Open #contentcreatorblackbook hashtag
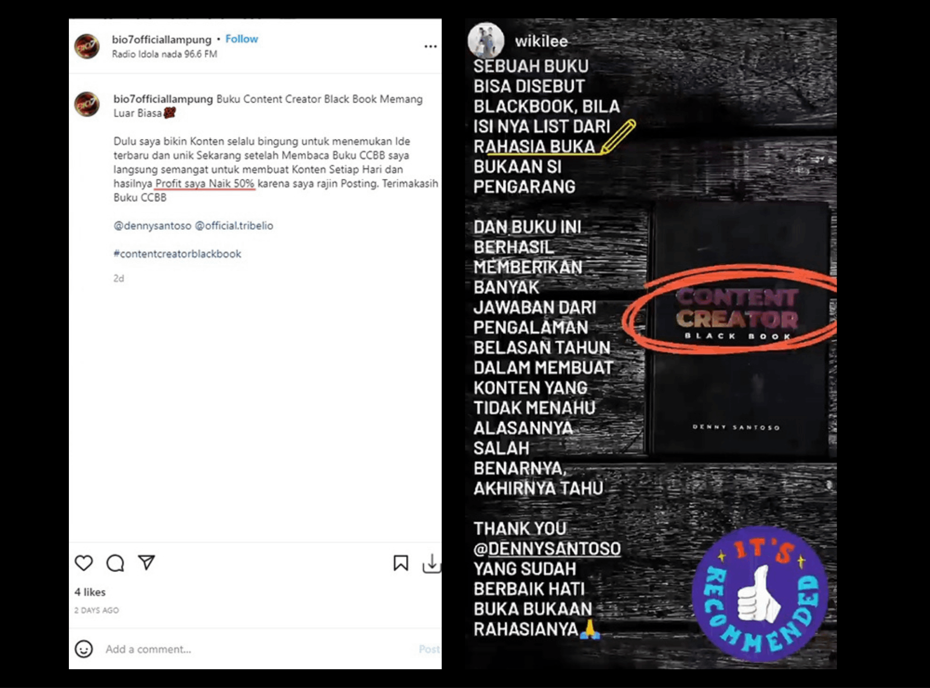This screenshot has height=688, width=930. tap(177, 254)
